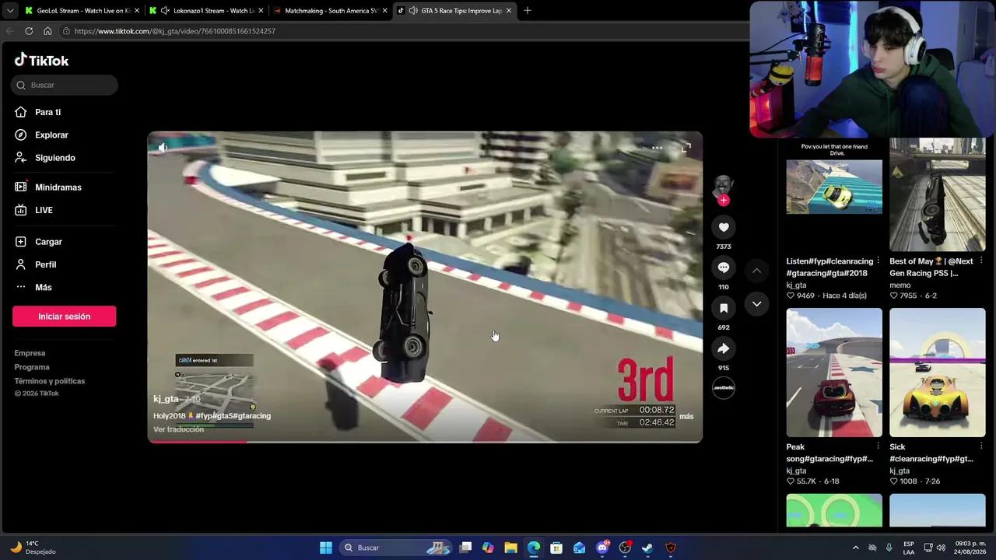The height and width of the screenshot is (560, 996).
Task: Open the 'Peak song' video thumbnail
Action: 834,373
